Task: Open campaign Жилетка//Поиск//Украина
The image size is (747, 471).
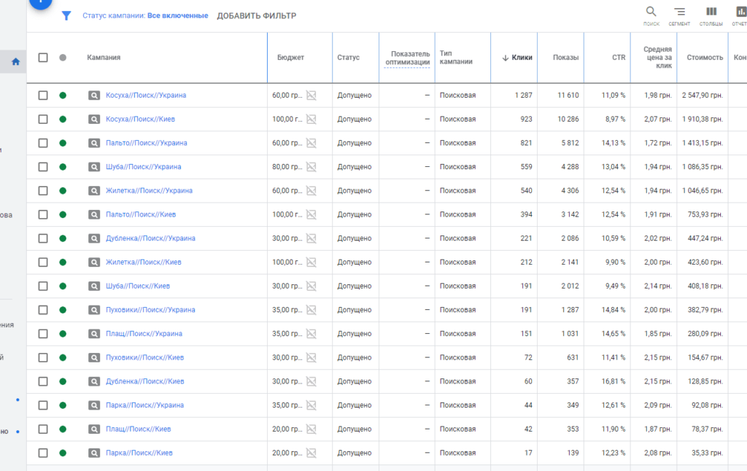Action: pyautogui.click(x=149, y=190)
